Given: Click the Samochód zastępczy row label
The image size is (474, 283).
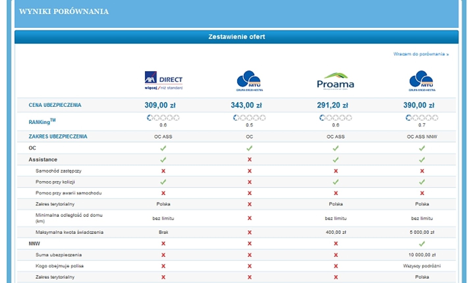Looking at the screenshot, I should [59, 171].
